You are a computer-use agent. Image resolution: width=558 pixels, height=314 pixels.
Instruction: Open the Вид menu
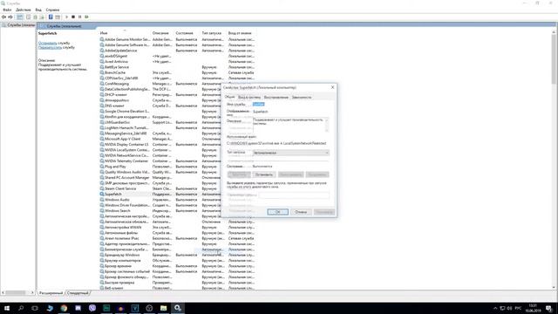pyautogui.click(x=38, y=10)
